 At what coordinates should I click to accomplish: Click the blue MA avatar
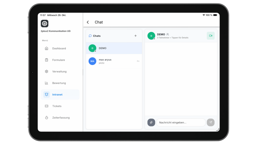coord(92,61)
